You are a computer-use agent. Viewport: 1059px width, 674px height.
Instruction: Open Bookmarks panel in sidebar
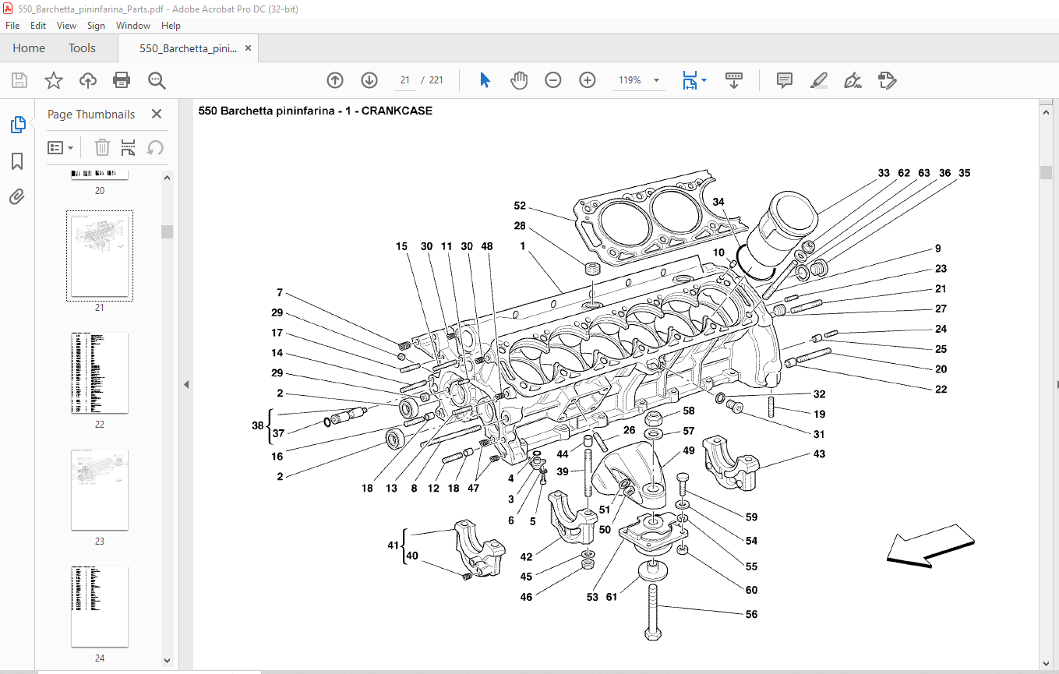coord(17,161)
